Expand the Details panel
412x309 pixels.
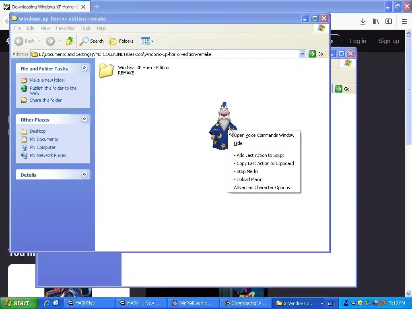click(84, 174)
